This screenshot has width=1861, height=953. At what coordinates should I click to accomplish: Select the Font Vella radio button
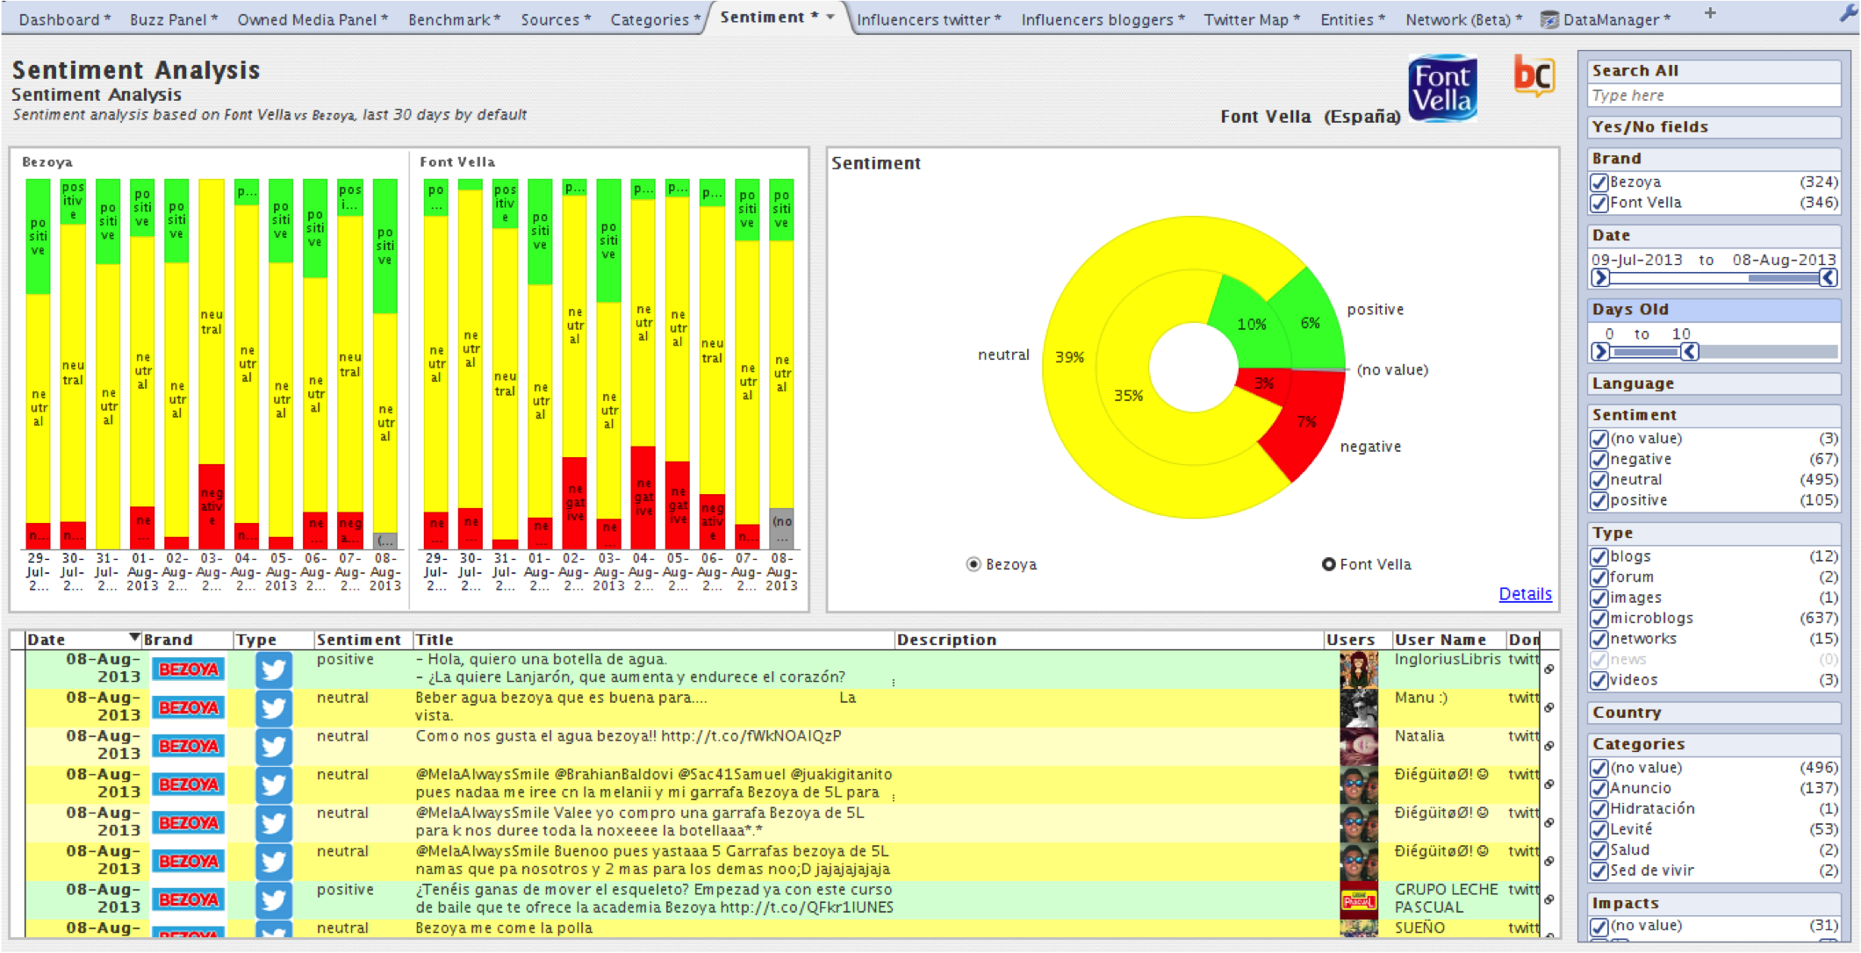pos(1329,564)
